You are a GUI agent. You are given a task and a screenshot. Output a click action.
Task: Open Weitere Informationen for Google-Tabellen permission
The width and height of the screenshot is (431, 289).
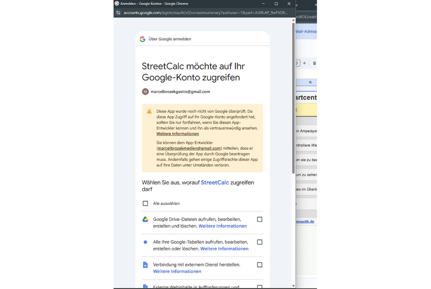225,249
